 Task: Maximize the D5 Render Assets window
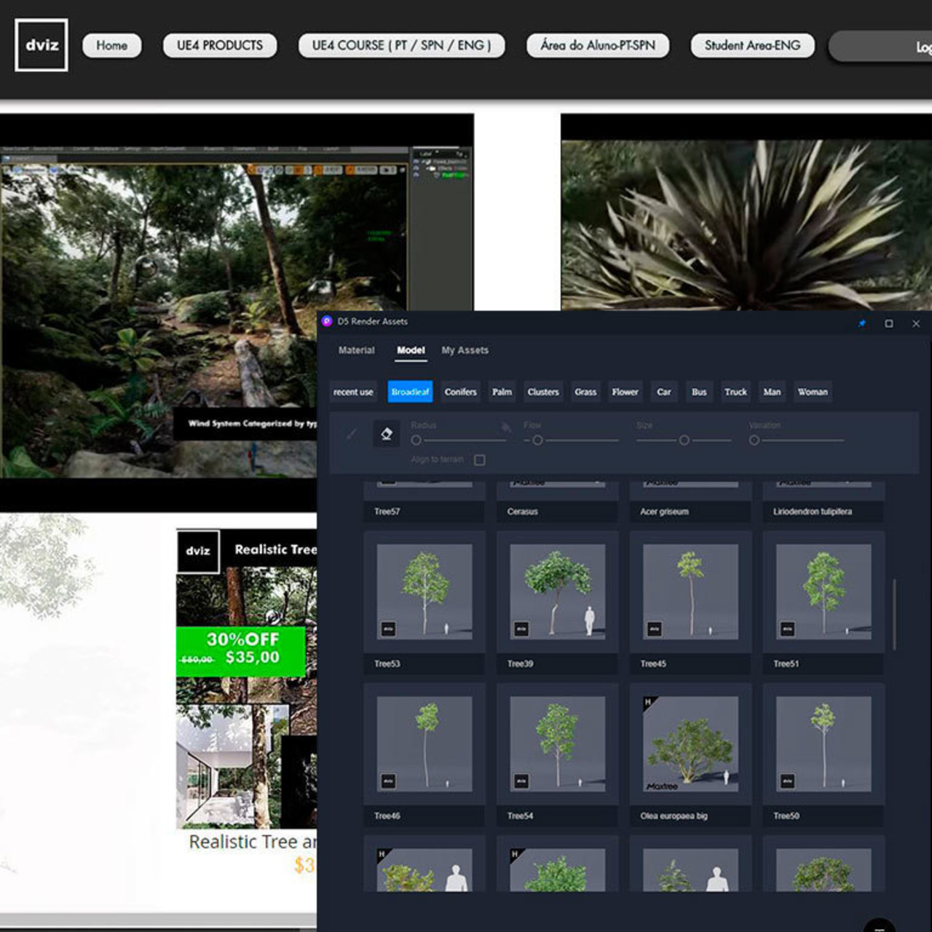click(x=889, y=323)
